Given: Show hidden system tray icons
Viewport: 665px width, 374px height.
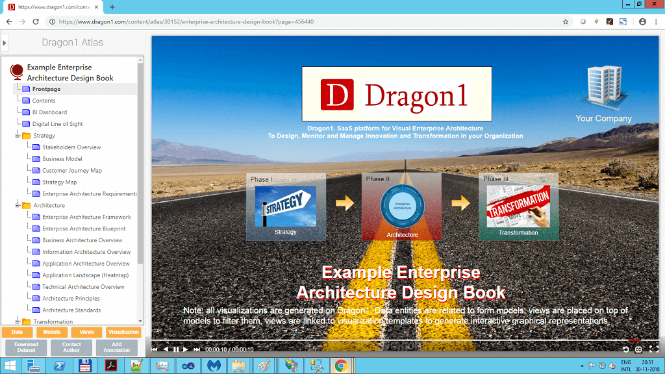Looking at the screenshot, I should click(x=582, y=366).
